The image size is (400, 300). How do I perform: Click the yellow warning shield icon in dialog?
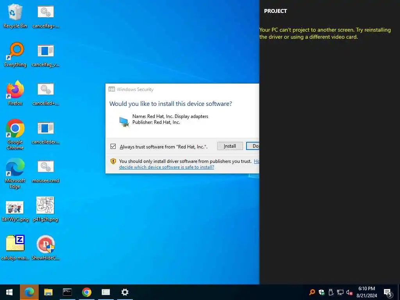pos(113,161)
